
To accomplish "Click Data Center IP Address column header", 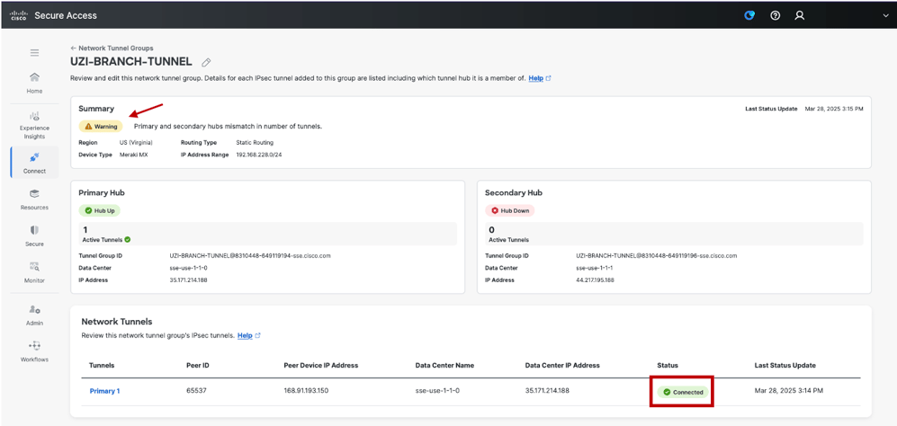I will (562, 366).
